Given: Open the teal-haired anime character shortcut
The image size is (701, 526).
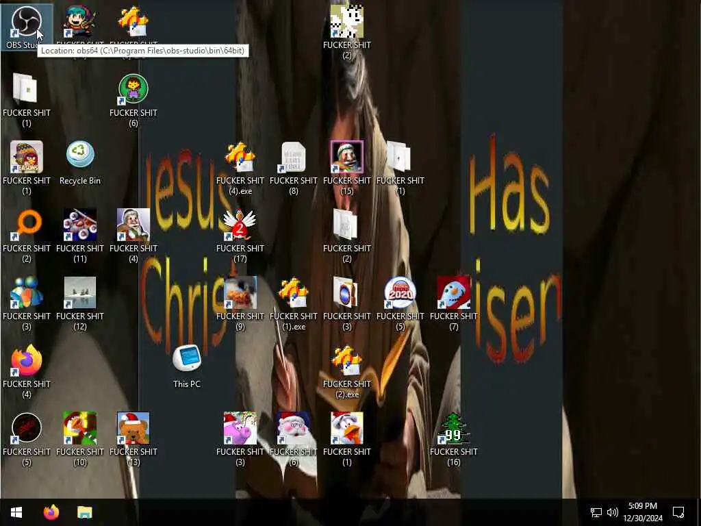Looking at the screenshot, I should coord(79,22).
